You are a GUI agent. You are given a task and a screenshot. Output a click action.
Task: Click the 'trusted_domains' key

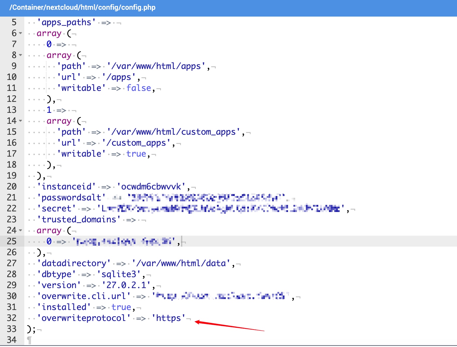coord(79,219)
